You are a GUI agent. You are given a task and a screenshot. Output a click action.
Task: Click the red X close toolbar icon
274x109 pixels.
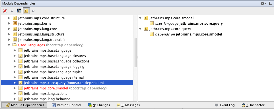[x=5, y=11]
